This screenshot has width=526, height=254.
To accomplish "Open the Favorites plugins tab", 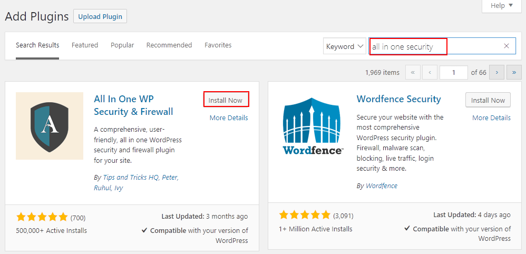I will point(218,45).
